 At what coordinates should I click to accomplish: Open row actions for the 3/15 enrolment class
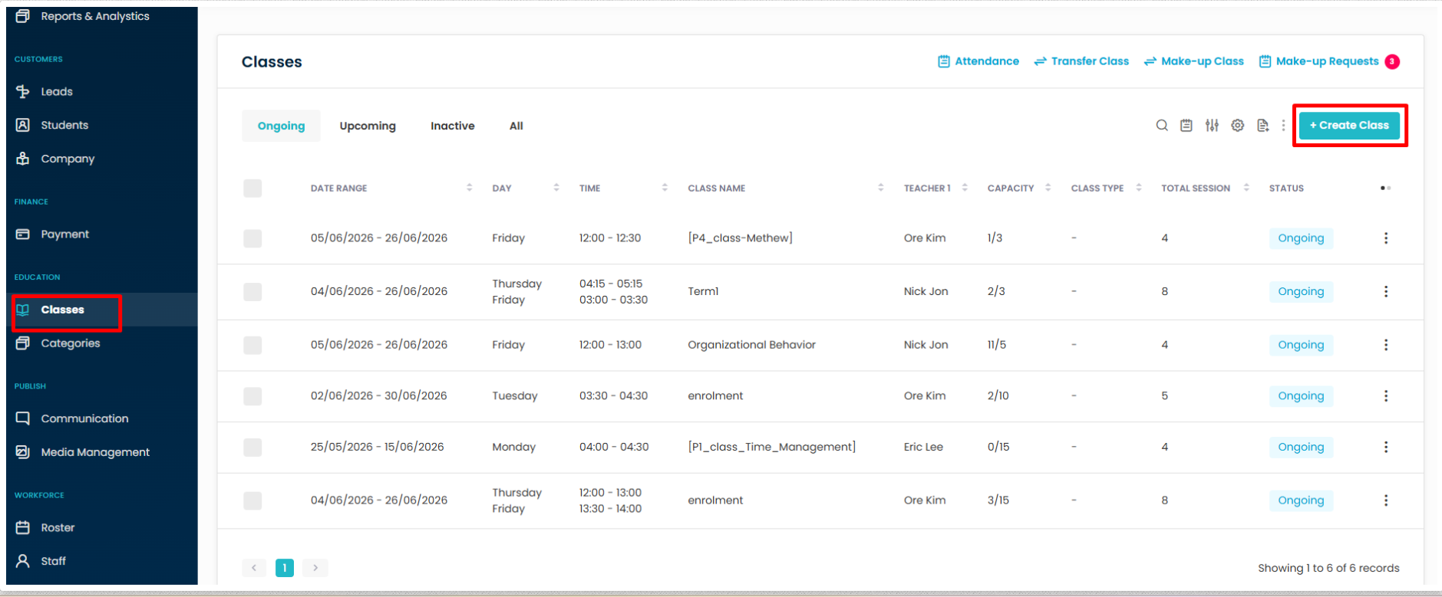pos(1386,500)
